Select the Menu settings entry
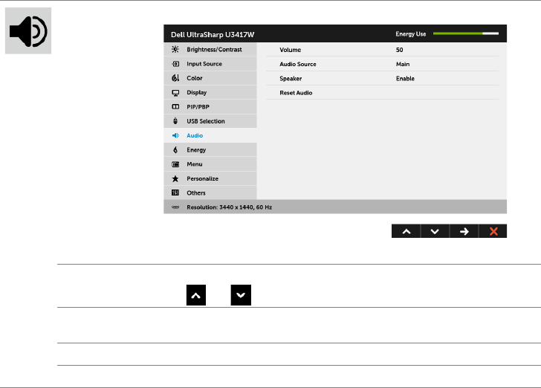Image resolution: width=541 pixels, height=388 pixels. [x=210, y=164]
